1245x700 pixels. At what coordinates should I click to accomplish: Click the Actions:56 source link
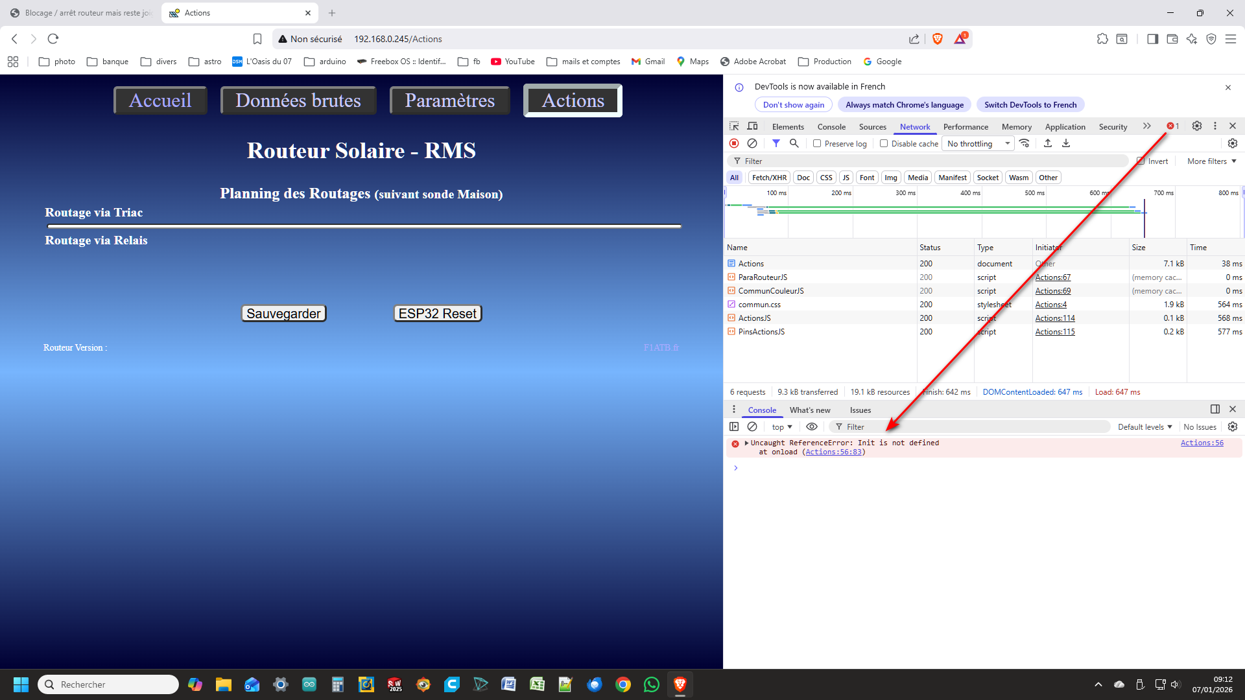[1202, 443]
